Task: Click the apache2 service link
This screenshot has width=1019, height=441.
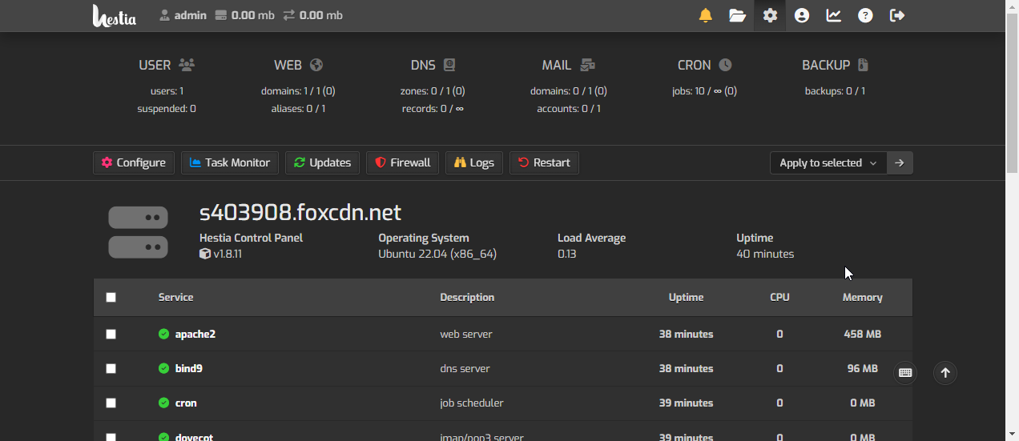Action: click(x=195, y=334)
